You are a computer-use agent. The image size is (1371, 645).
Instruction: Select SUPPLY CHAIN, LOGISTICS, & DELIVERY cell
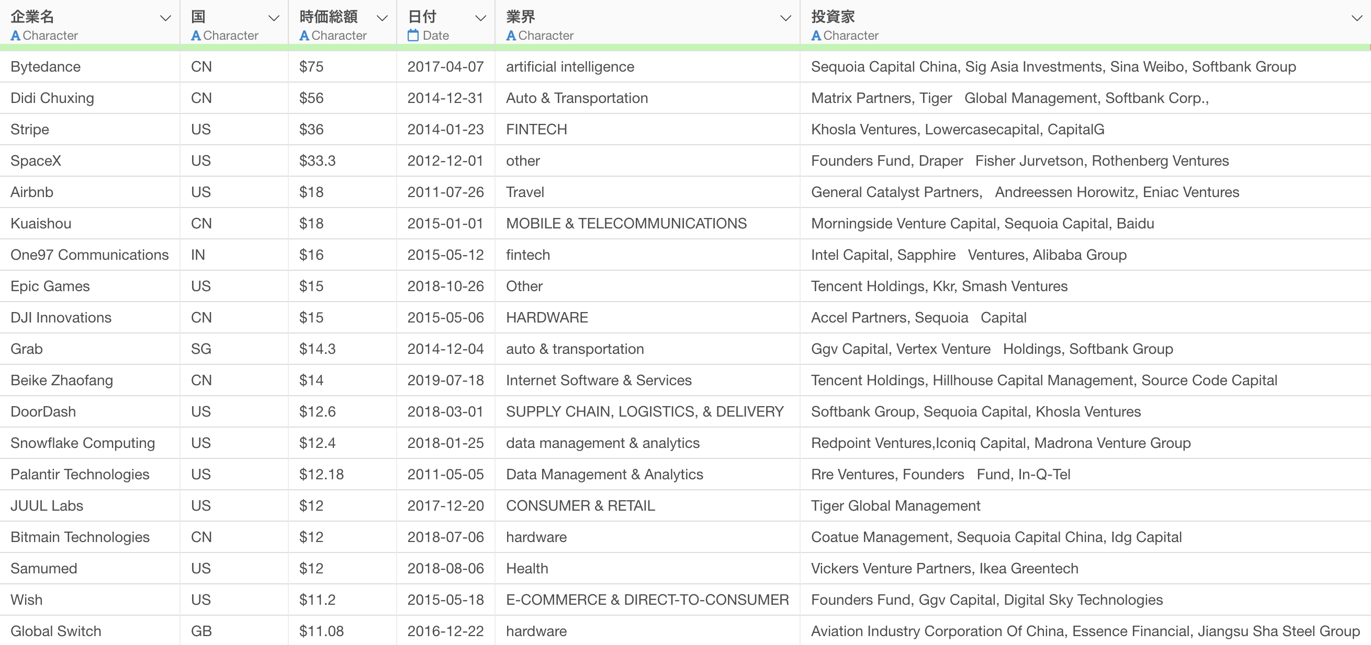point(647,411)
